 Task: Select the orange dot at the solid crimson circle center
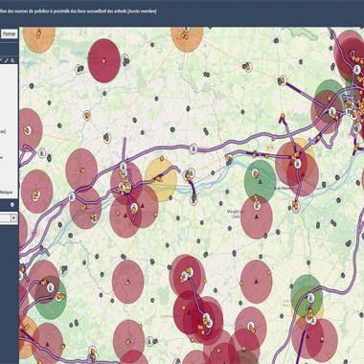point(103,60)
